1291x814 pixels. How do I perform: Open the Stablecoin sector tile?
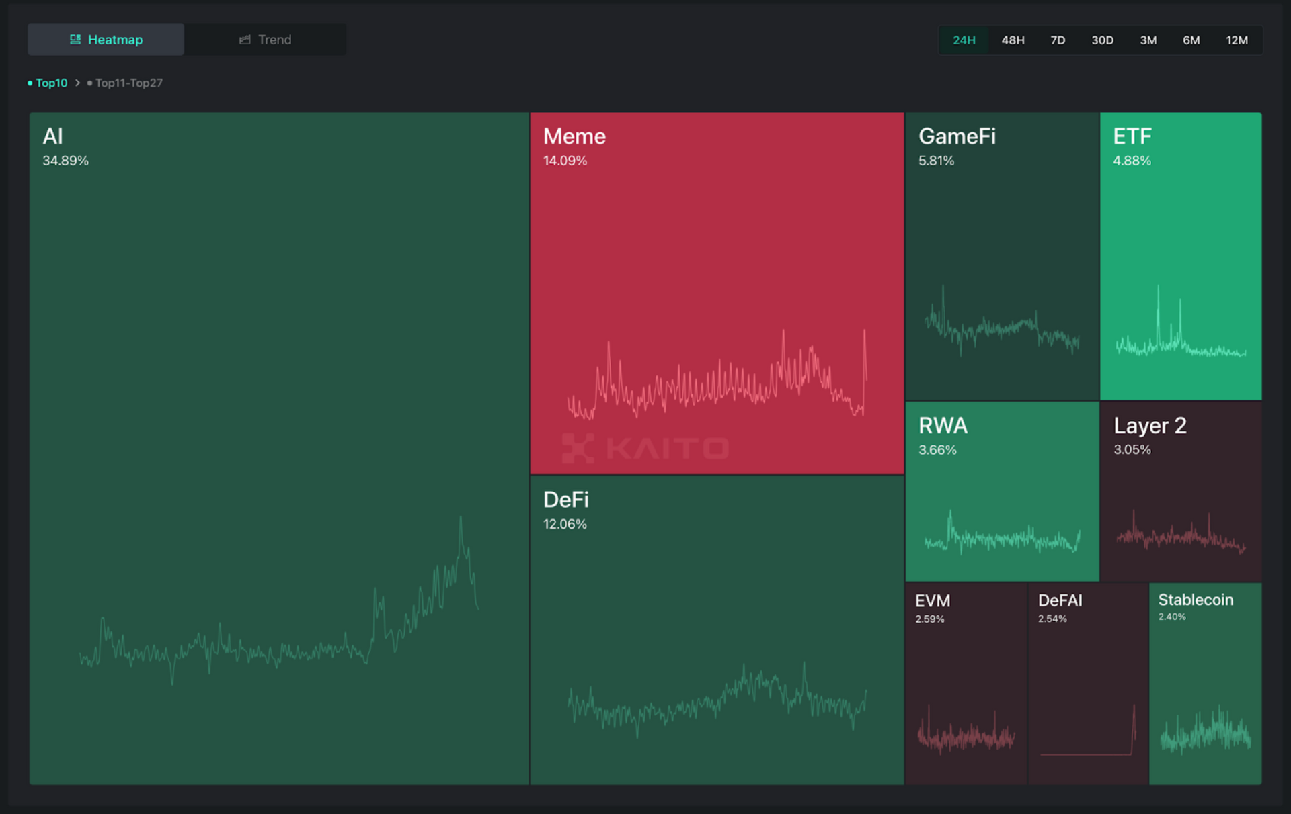point(1205,684)
